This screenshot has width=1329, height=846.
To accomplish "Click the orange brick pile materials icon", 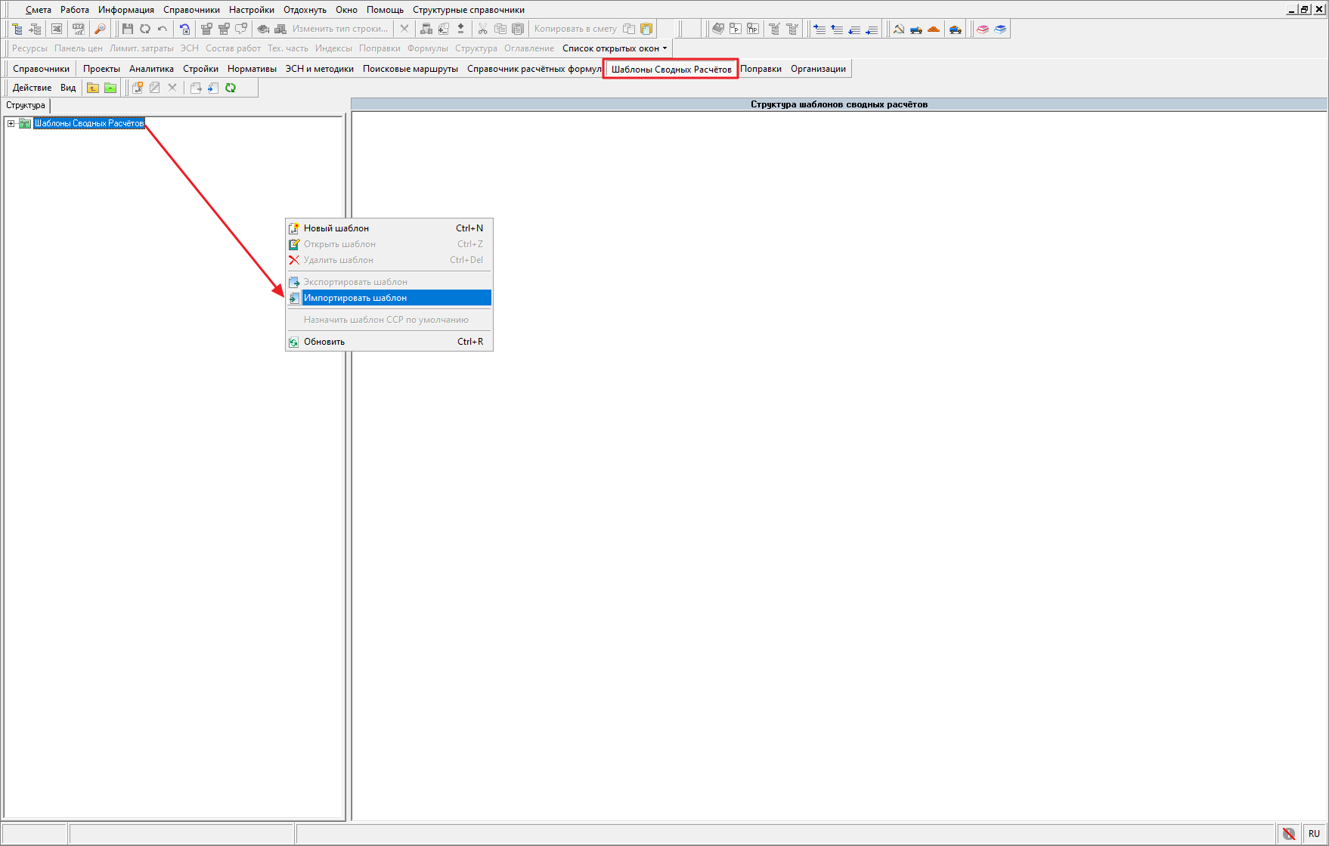I will (x=934, y=29).
